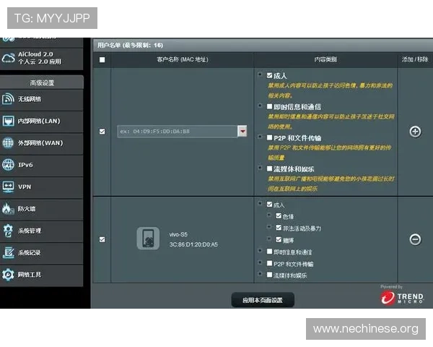Image resolution: width=433 pixels, height=347 pixels.
Task: Expand 即时信息和通信 category for vivo-S5
Action: point(259,251)
